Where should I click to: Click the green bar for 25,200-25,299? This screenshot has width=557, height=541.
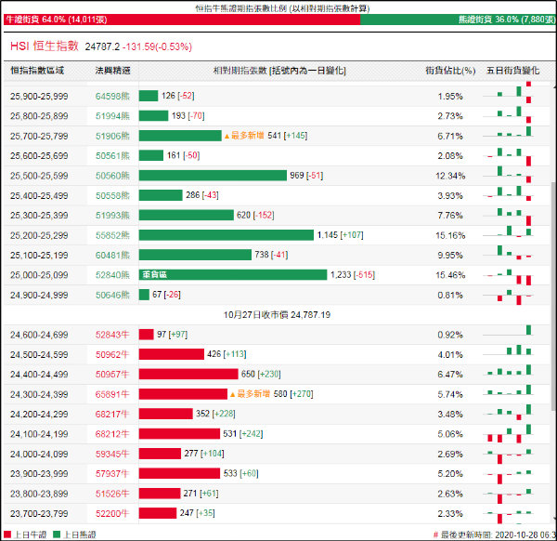coord(227,235)
